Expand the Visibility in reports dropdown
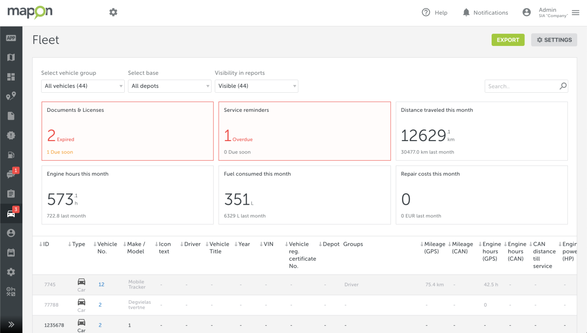 coord(256,85)
